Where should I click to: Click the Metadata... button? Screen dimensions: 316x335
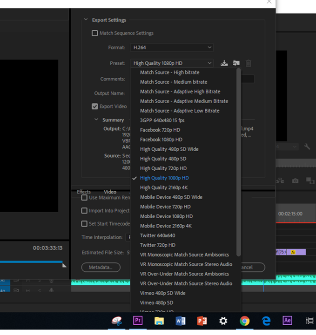[x=101, y=267]
